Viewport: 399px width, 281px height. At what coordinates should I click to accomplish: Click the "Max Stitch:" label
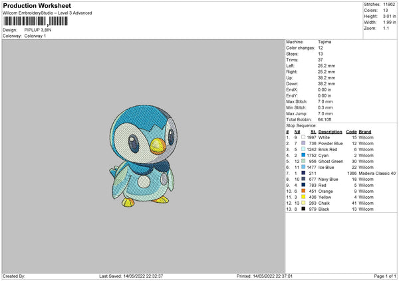pyautogui.click(x=297, y=101)
